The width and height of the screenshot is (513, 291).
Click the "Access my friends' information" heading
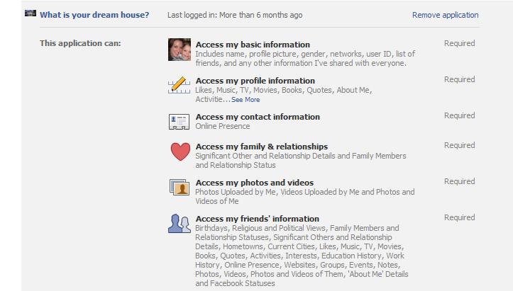click(x=257, y=219)
